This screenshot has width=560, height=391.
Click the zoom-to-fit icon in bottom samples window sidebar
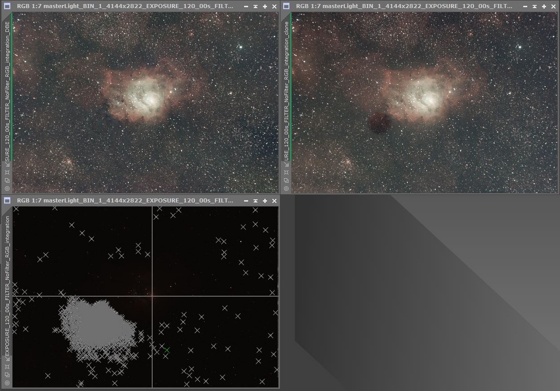click(x=7, y=366)
